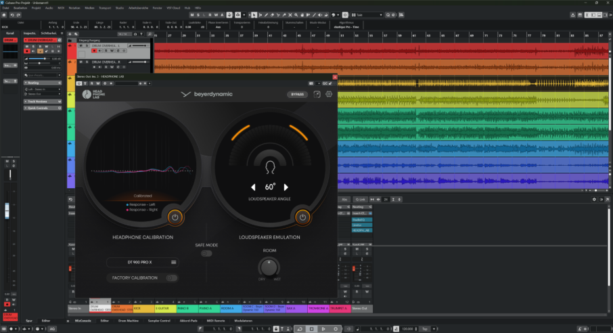This screenshot has height=333, width=613.
Task: Open the Bearbeiten menu
Action: [20, 8]
